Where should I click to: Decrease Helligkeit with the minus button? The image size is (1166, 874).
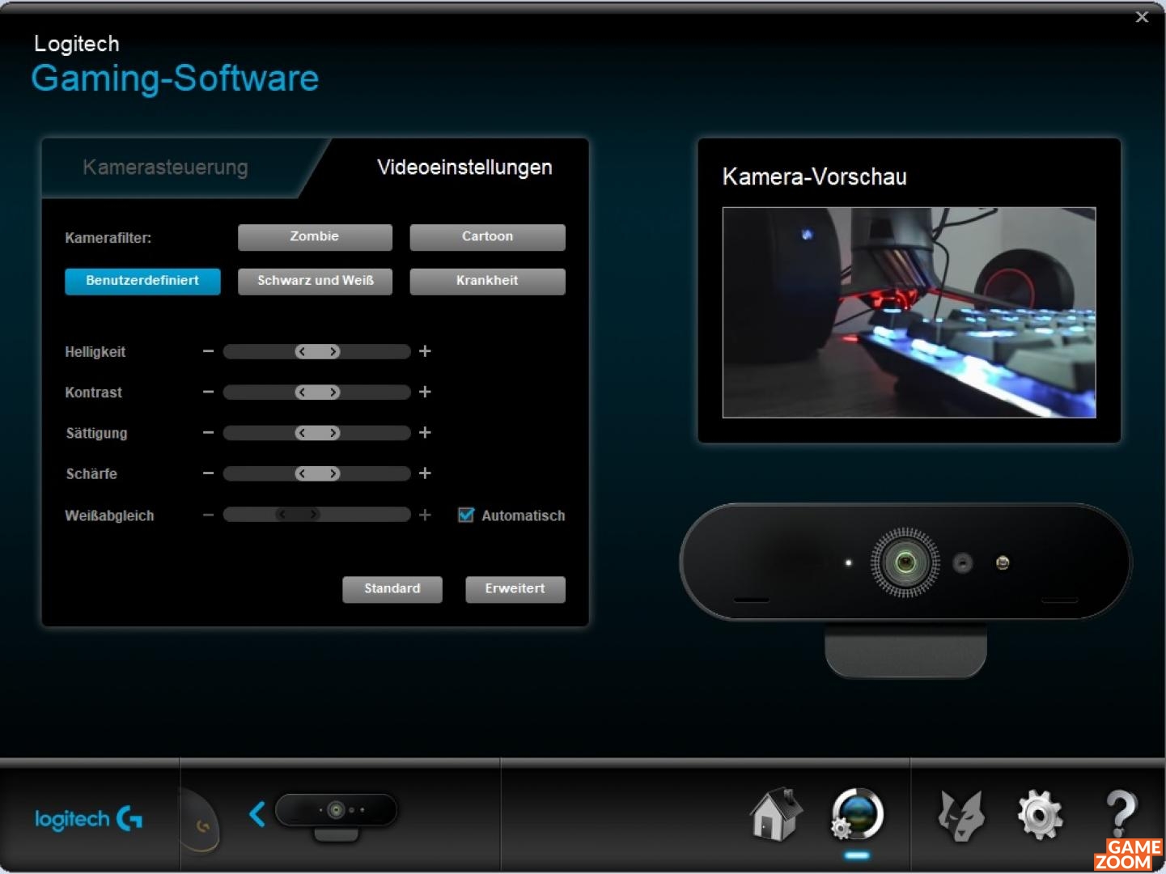tap(208, 351)
